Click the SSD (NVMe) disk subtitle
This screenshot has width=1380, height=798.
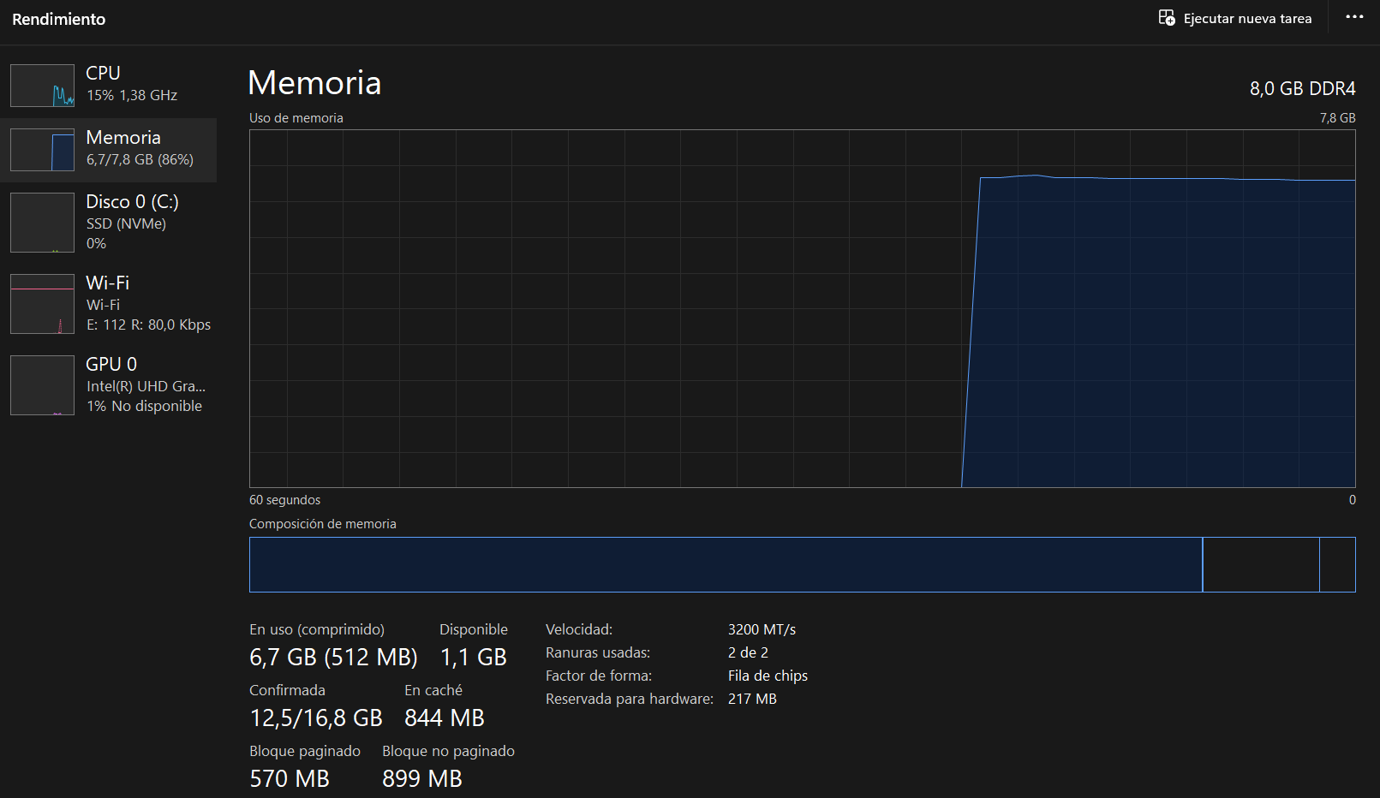coord(126,223)
